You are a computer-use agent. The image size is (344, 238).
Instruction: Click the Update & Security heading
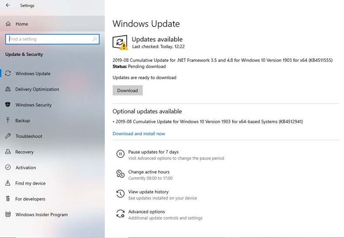coord(24,54)
